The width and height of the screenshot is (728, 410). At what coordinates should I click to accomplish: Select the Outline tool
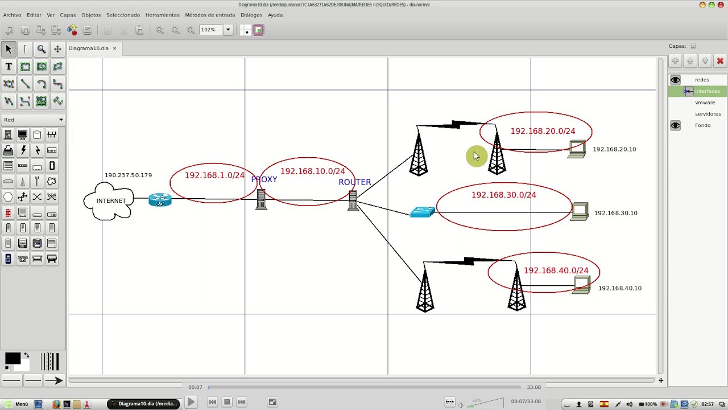57,101
